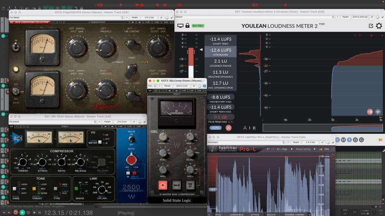
Task: Click the red speaker icon on loudness graph
Action: [x=370, y=111]
